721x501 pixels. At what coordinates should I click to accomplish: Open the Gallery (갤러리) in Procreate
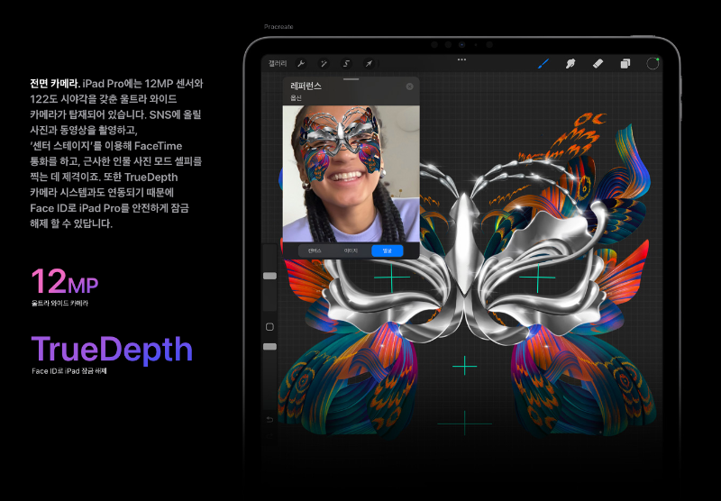click(x=278, y=63)
